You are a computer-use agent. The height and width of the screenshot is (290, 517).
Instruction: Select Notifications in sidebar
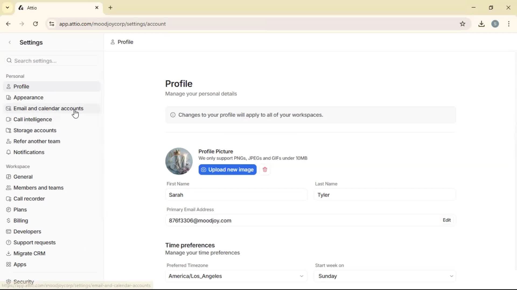(x=52, y=152)
